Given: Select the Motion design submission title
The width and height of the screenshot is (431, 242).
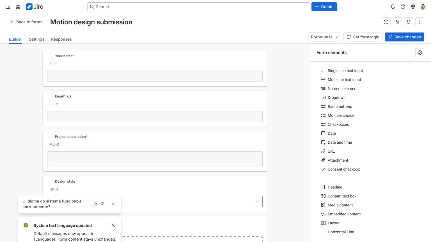Looking at the screenshot, I should point(91,22).
